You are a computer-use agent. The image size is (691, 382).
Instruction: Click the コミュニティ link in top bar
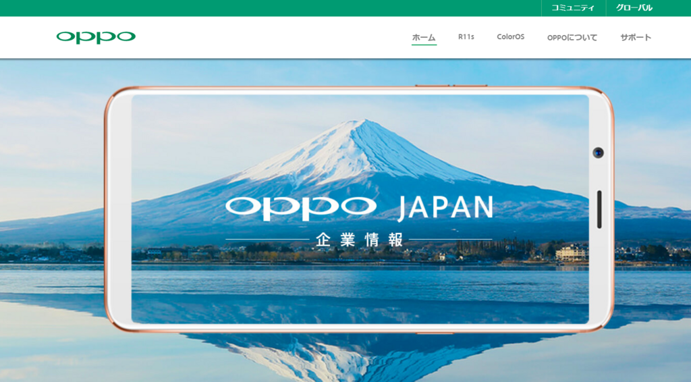click(573, 8)
